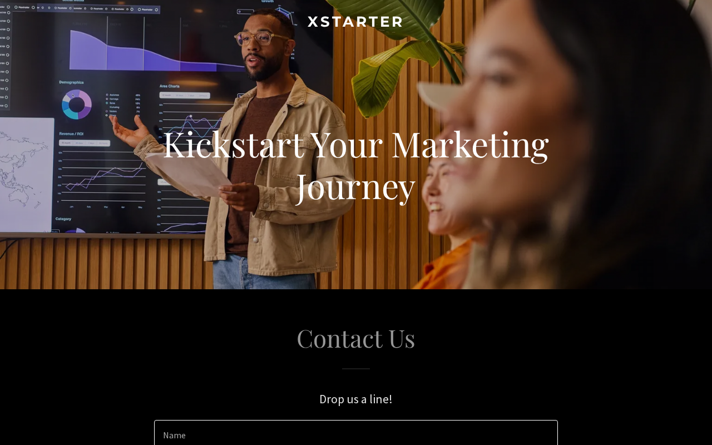Click the 'Kickstart Your Marketing Journey' headline
The image size is (712, 445).
(x=356, y=165)
